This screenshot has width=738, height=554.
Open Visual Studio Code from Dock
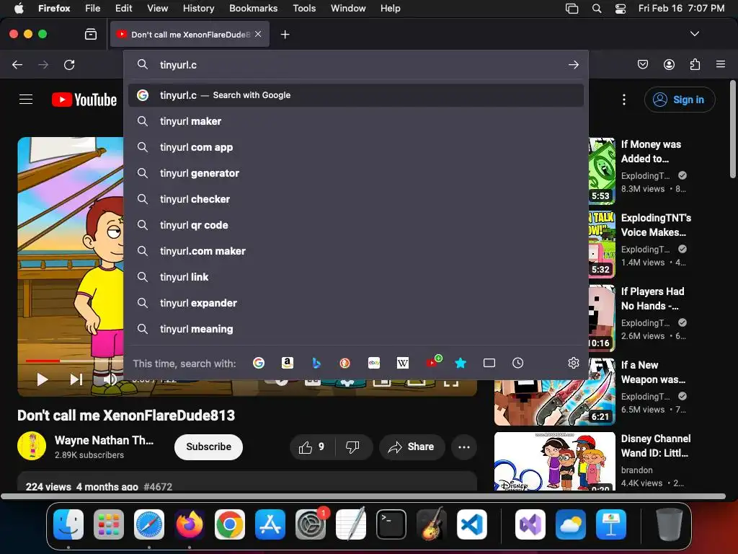click(471, 524)
